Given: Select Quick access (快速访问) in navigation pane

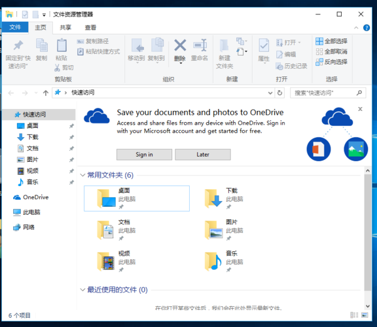Looking at the screenshot, I should tap(39, 115).
